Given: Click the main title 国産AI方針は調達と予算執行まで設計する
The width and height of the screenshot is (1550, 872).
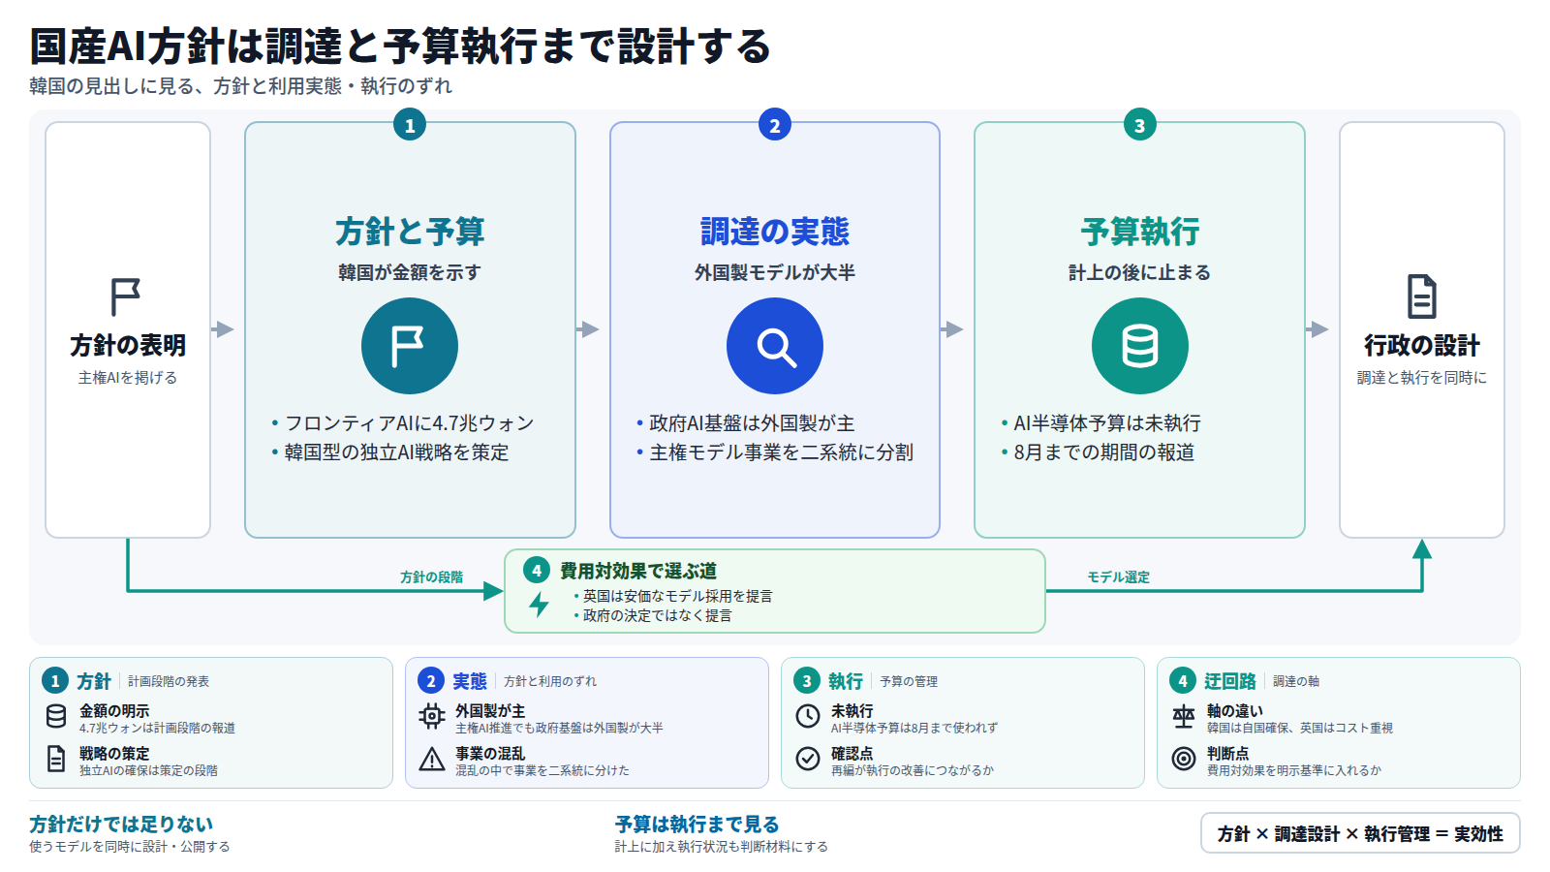Looking at the screenshot, I should click(x=400, y=46).
